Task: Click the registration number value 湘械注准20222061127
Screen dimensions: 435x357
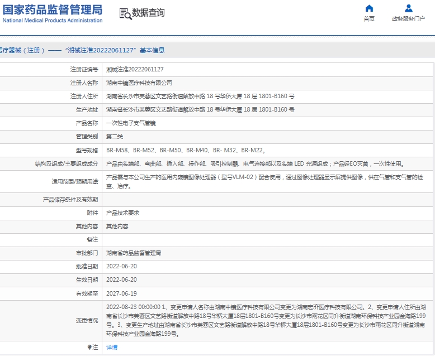Action: pyautogui.click(x=135, y=69)
